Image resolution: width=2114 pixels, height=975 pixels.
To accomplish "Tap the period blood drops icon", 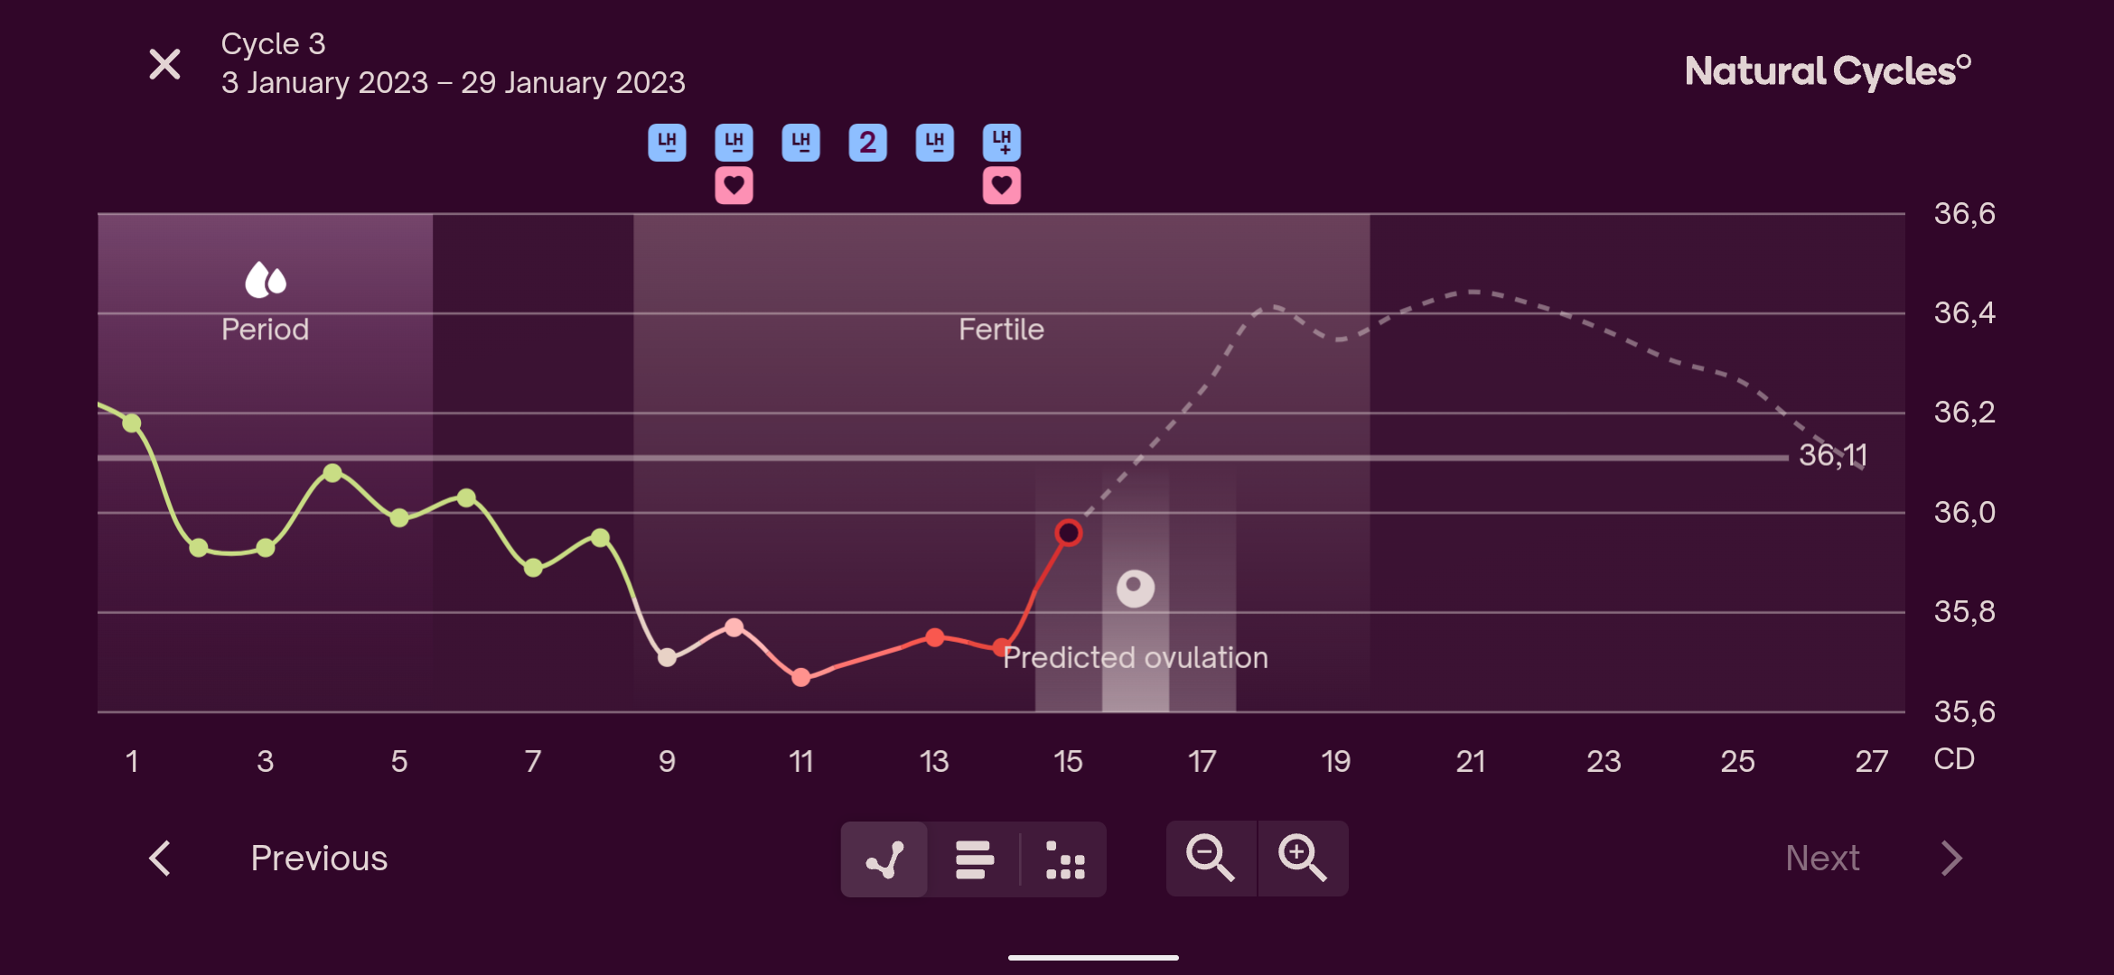I will [x=265, y=280].
